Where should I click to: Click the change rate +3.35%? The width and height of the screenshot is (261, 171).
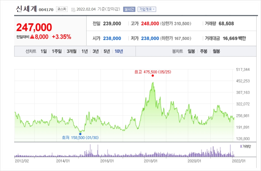coord(62,37)
